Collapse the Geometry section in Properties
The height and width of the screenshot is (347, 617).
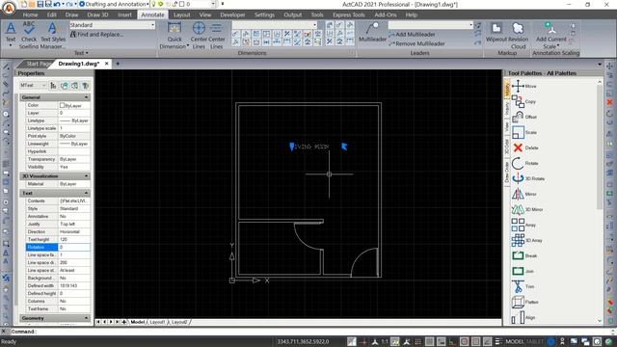tap(86, 318)
